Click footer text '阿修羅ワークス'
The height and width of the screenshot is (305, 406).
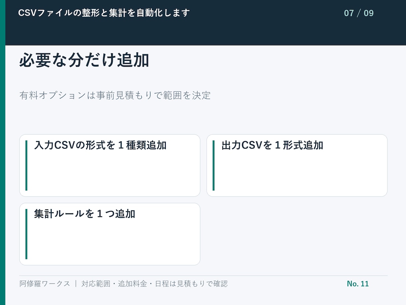[45, 284]
